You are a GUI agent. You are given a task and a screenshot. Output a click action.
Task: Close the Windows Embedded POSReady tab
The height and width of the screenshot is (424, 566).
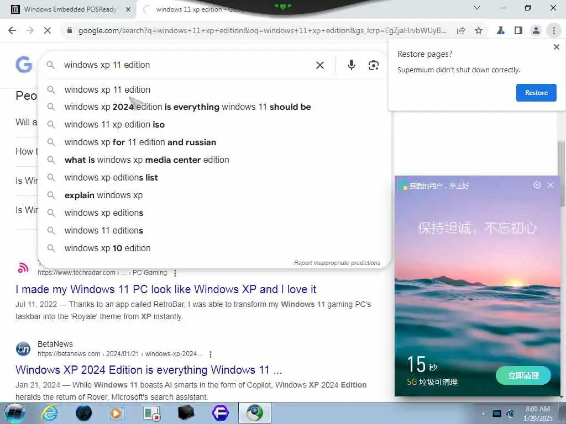tap(128, 10)
